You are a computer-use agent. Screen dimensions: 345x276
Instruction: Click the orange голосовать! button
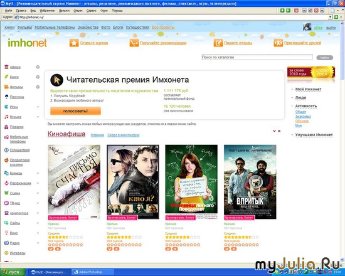(75, 111)
